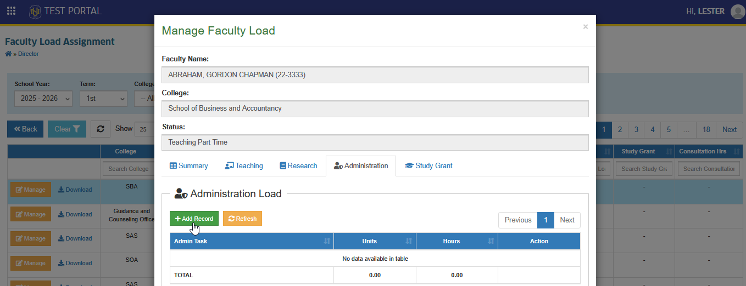Screen dimensions: 746x286
Task: Open the apps grid menu icon
Action: (11, 11)
